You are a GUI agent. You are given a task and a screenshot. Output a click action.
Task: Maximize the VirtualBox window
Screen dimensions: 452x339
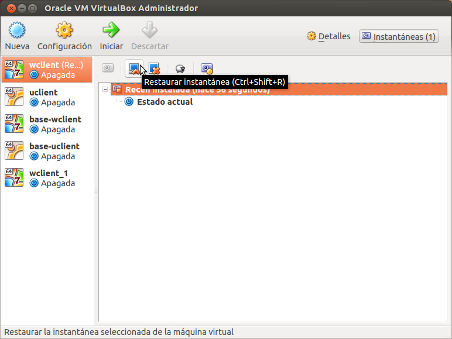[33, 8]
